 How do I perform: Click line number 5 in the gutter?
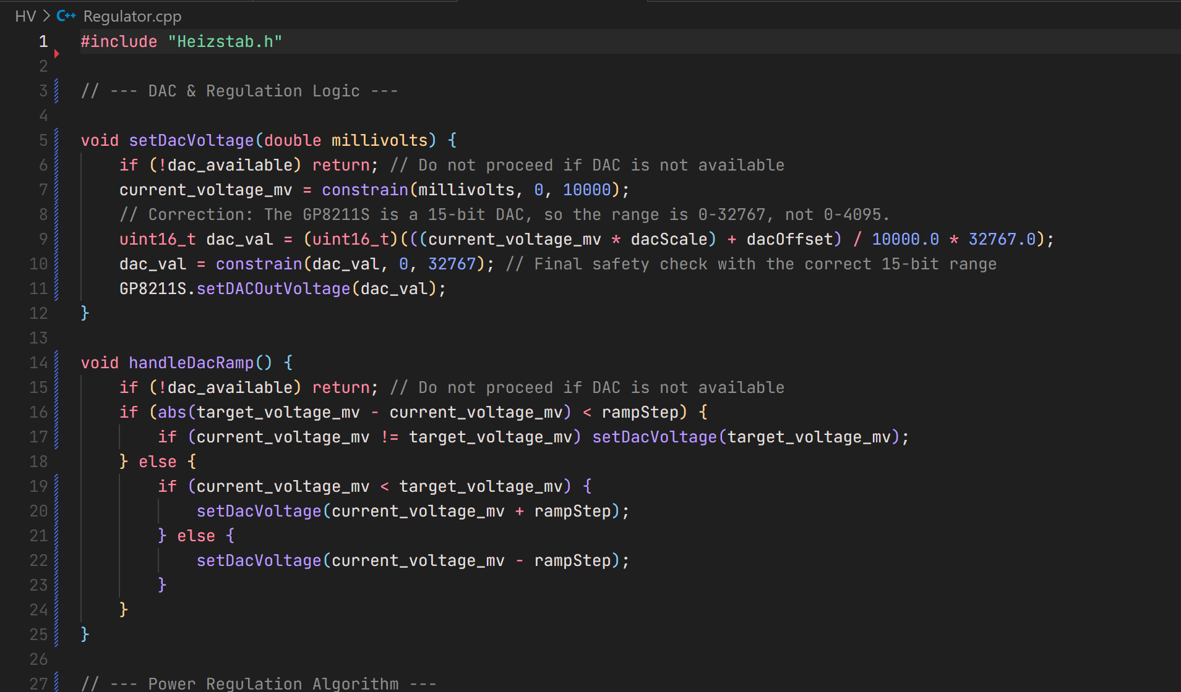pyautogui.click(x=43, y=140)
